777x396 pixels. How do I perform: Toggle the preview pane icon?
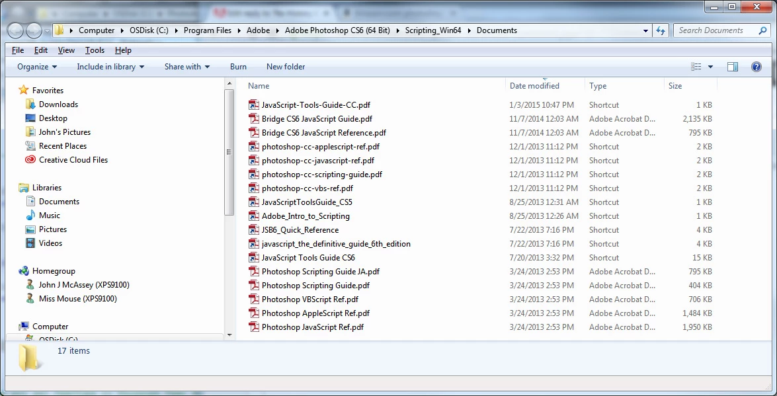coord(733,66)
